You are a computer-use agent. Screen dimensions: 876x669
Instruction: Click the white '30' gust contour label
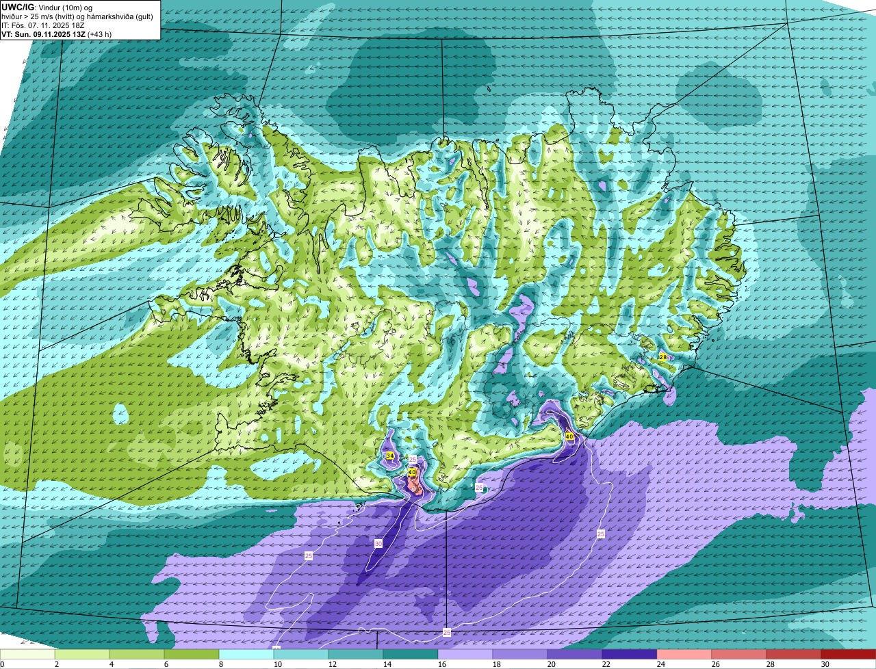tap(378, 543)
